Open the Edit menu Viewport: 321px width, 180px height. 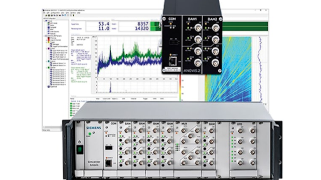point(48,13)
